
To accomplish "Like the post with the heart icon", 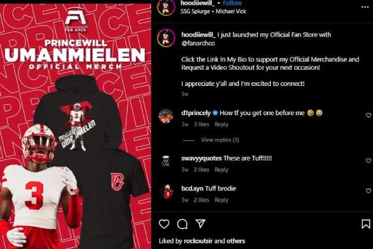I will point(164,224).
